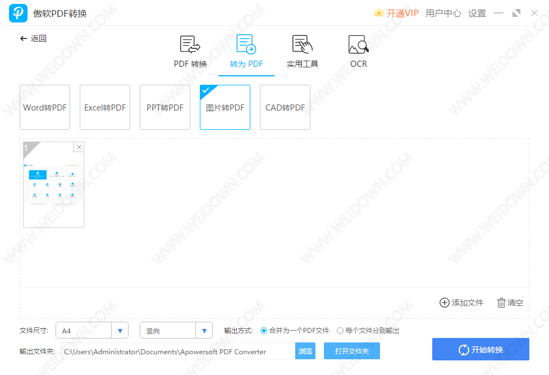
Task: Open 用户中心
Action: coord(443,13)
